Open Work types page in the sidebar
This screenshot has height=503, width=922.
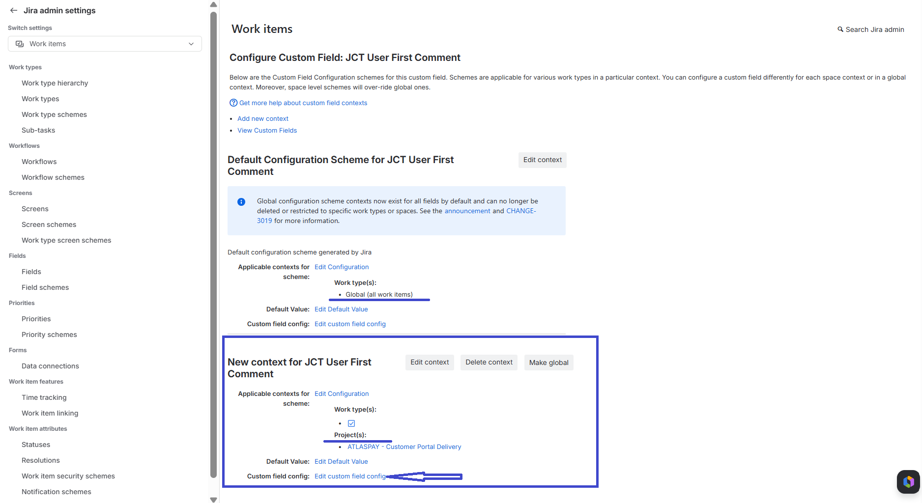pos(40,99)
